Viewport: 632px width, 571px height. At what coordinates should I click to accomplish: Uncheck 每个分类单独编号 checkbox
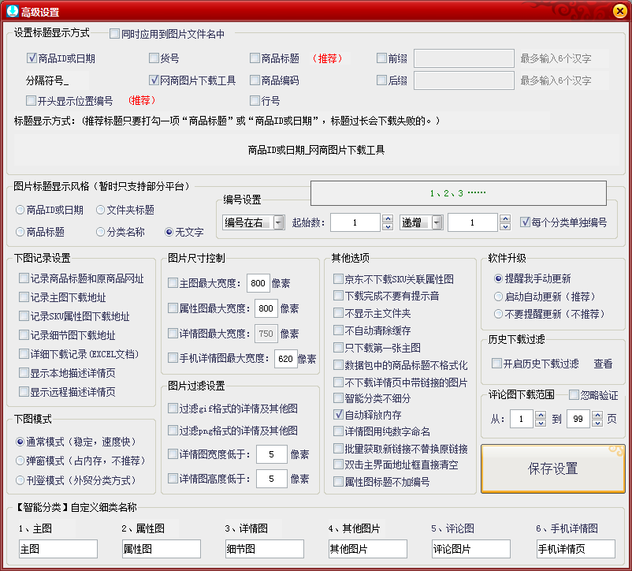[x=525, y=222]
